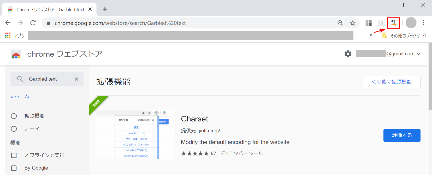Open the Apps grid shortcut
The image size is (432, 175).
[8, 35]
